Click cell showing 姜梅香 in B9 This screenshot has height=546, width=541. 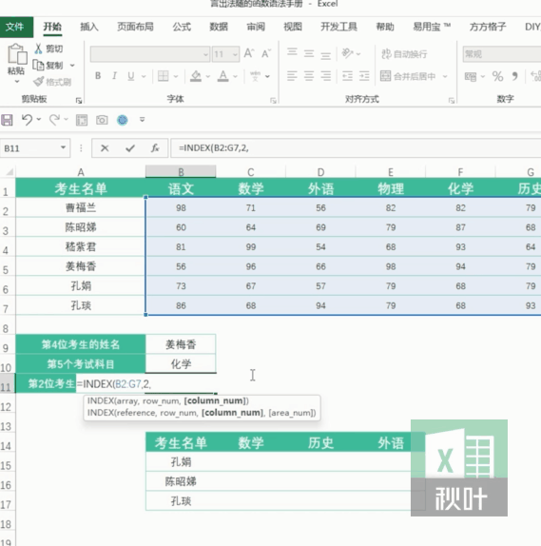(x=181, y=344)
